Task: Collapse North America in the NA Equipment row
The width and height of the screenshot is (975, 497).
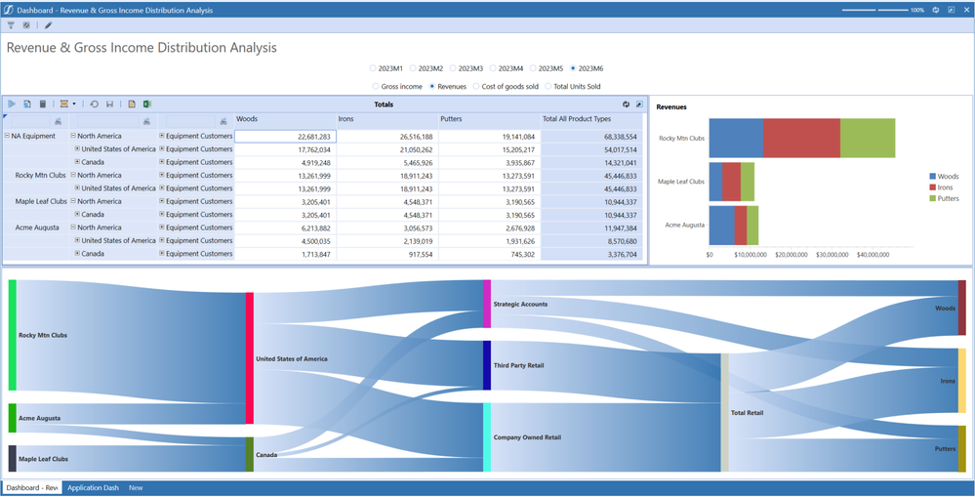Action: 73,136
